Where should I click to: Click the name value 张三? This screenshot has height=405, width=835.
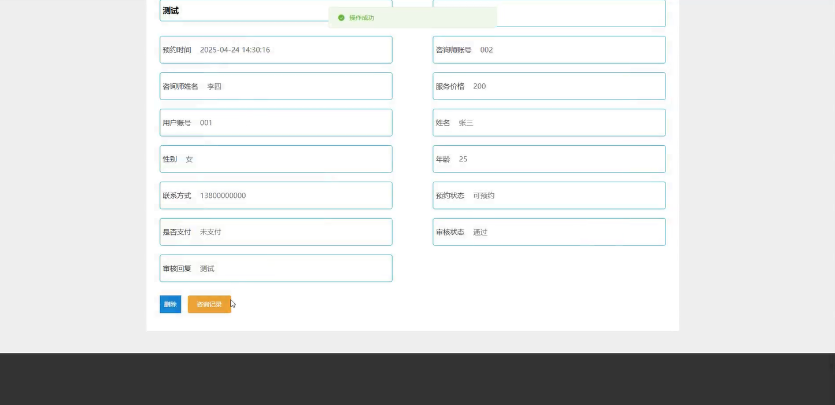466,123
